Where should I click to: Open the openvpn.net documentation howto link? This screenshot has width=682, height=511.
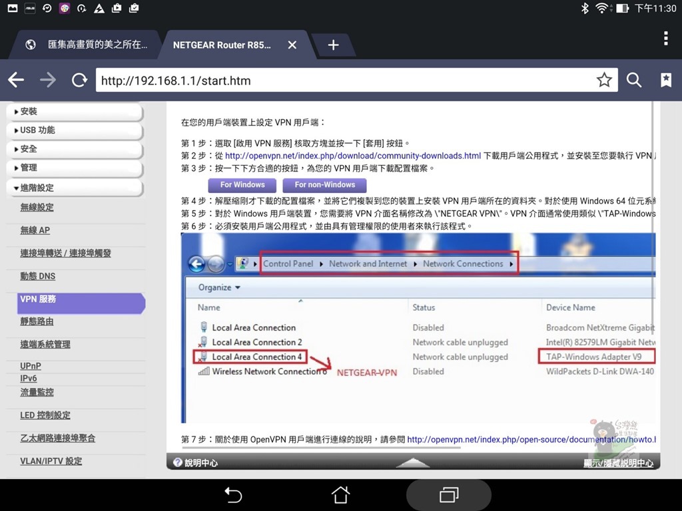[x=531, y=439]
